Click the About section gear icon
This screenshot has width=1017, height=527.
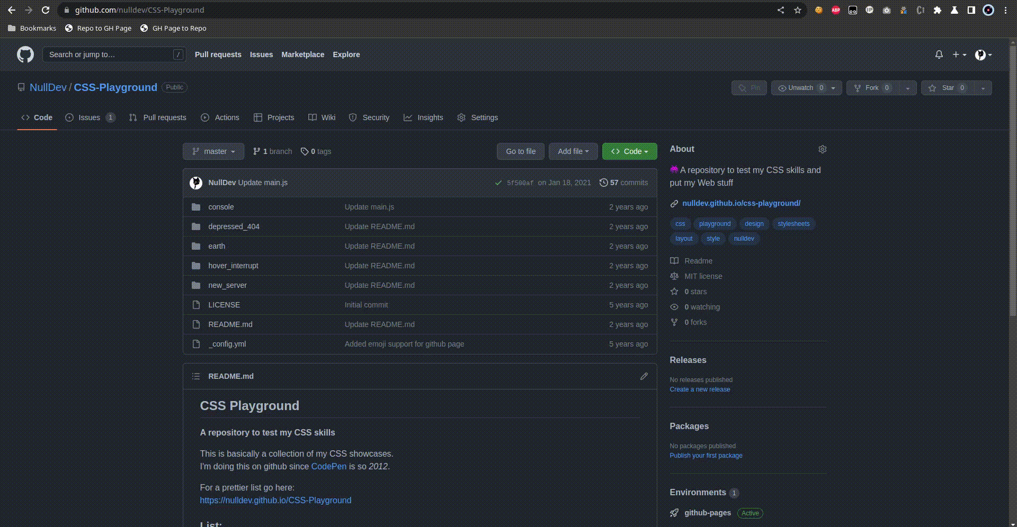822,149
